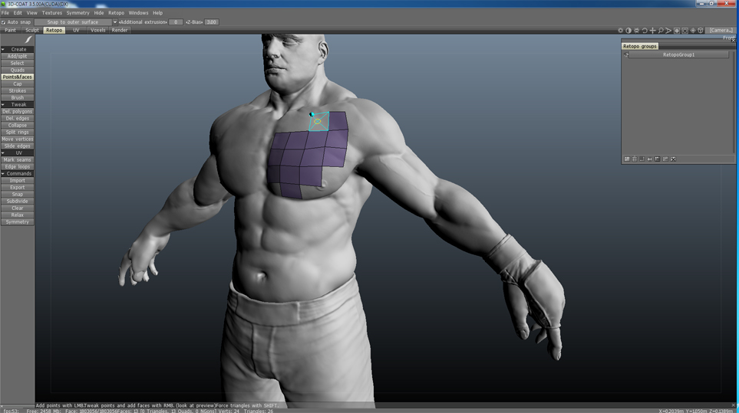Click the field-of-view angle icon

[668, 30]
